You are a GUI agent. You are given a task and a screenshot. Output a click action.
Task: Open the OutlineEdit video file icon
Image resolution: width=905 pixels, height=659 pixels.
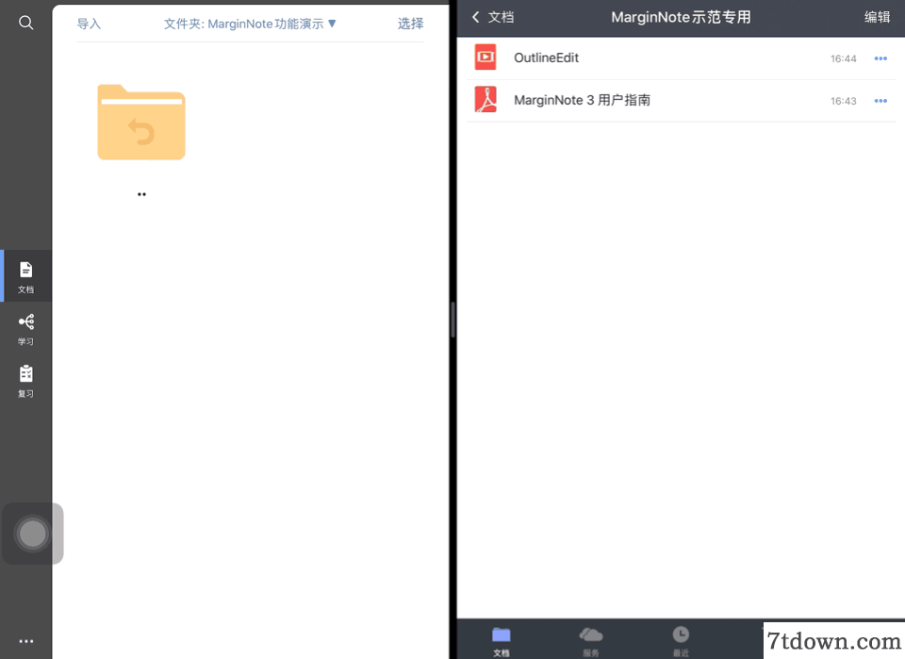tap(485, 58)
